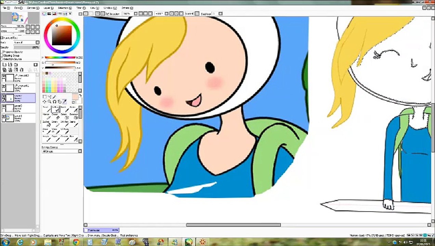Open the Layer menu

click(x=48, y=8)
